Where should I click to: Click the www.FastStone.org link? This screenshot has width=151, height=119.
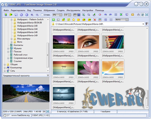(x=20, y=115)
